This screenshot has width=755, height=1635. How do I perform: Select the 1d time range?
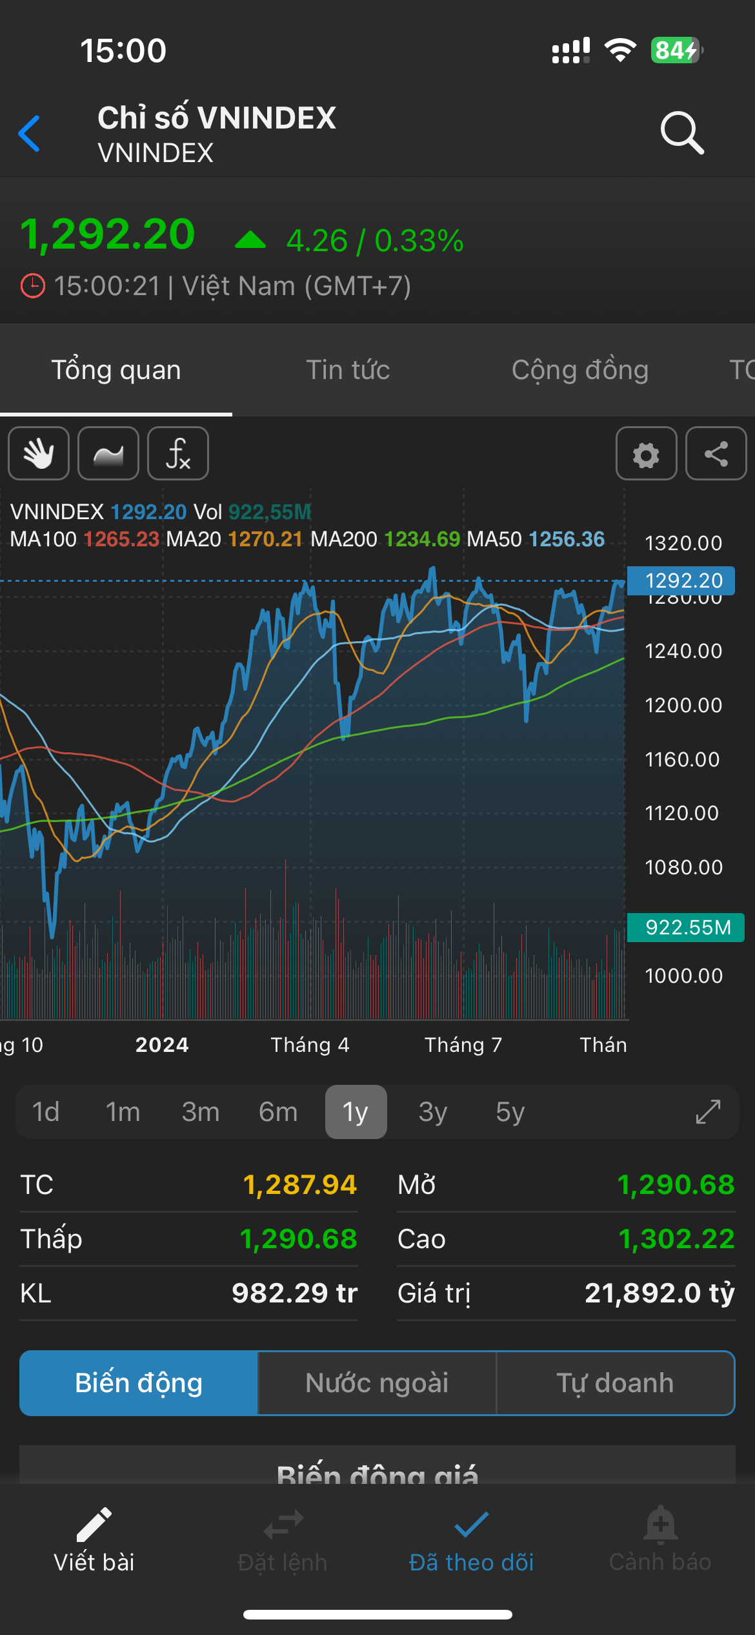pos(46,1112)
